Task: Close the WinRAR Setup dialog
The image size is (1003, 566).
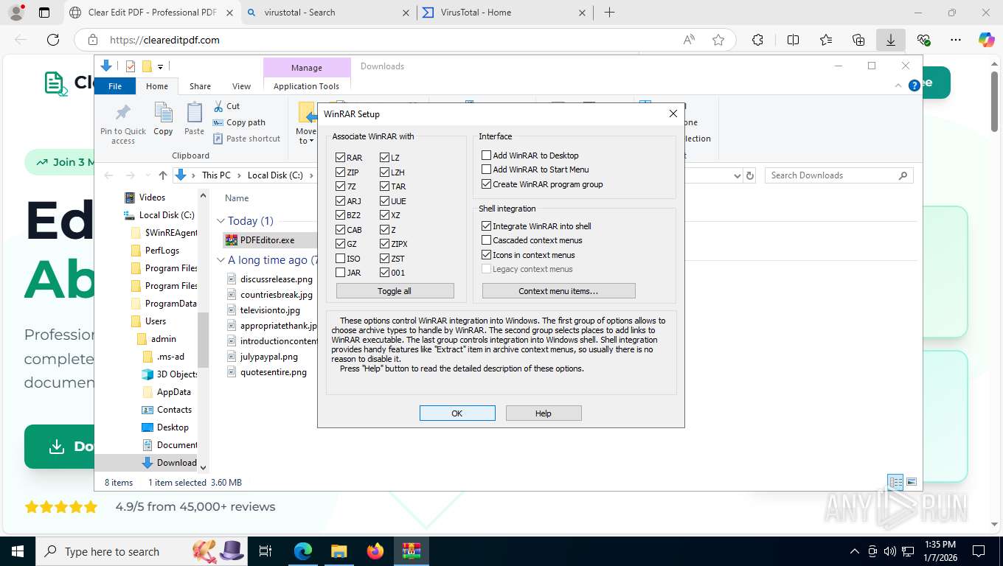Action: click(673, 113)
